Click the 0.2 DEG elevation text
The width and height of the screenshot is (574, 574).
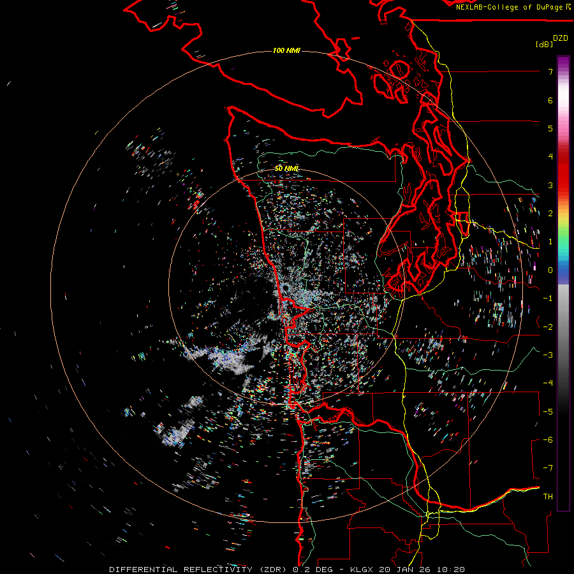click(x=313, y=570)
